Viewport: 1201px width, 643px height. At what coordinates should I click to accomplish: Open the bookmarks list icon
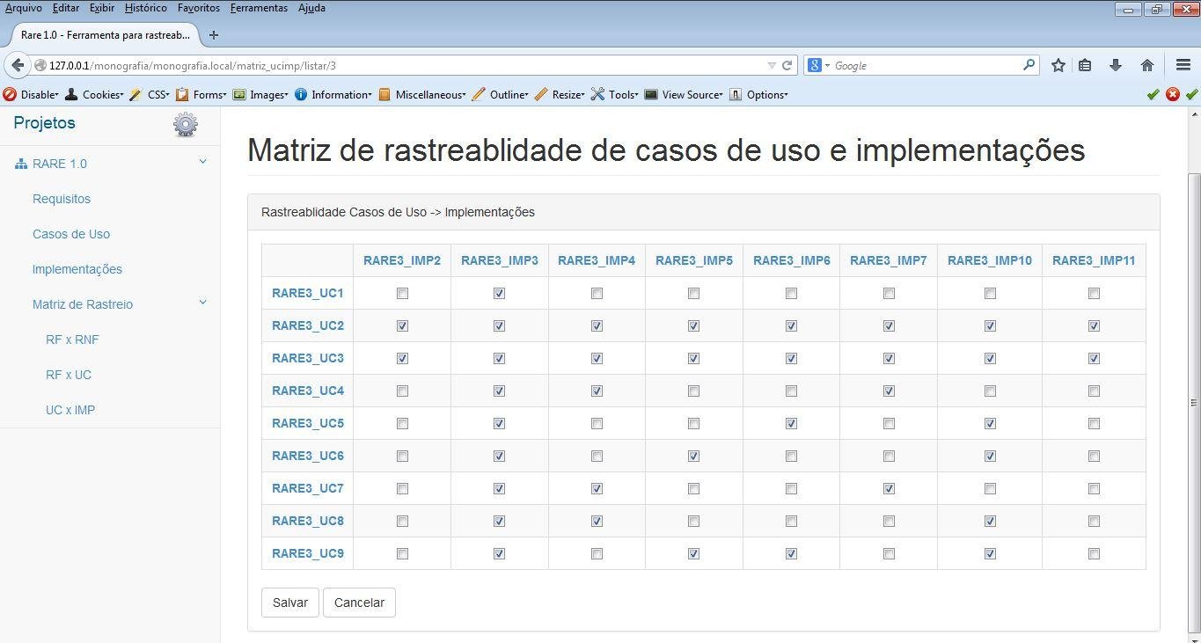(x=1085, y=65)
